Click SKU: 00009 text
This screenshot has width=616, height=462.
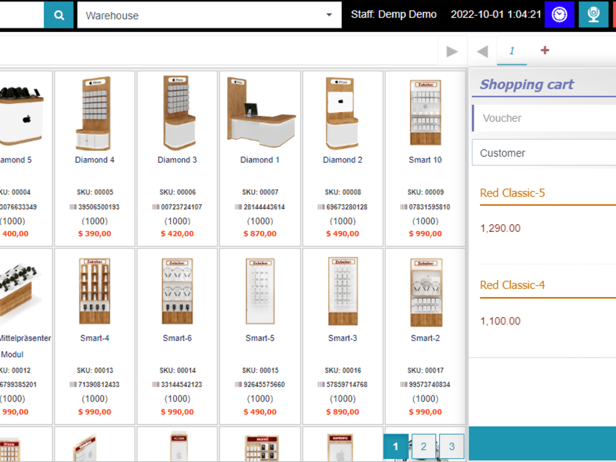tap(425, 192)
